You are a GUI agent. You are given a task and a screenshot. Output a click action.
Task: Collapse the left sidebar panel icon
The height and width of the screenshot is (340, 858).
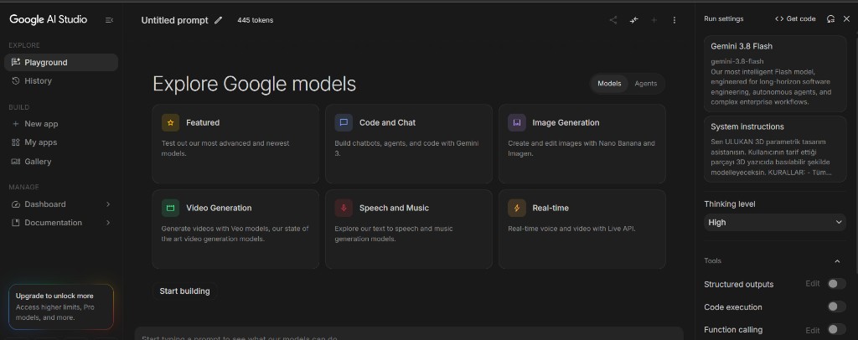click(109, 20)
